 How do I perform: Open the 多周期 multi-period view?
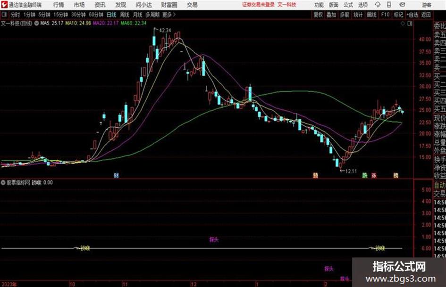click(x=152, y=15)
